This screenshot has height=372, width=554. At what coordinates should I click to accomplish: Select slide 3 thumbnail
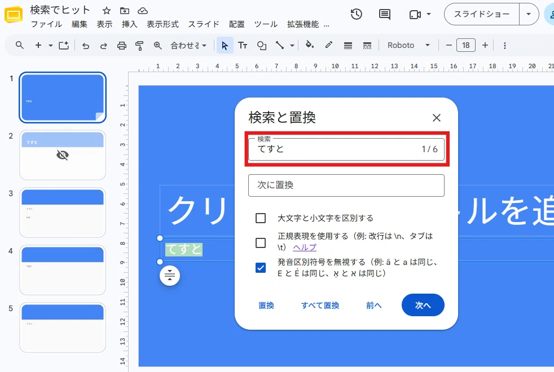(x=63, y=212)
